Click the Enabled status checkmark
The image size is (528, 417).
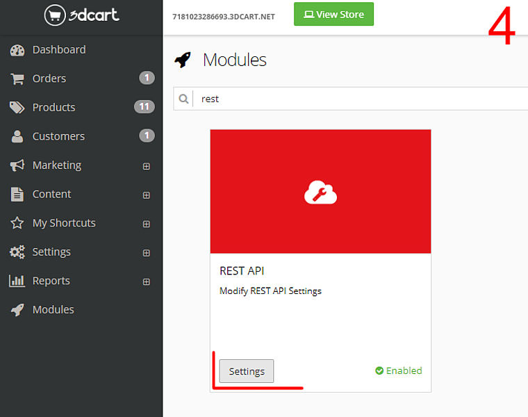tap(379, 370)
